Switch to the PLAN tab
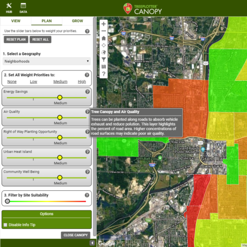 tap(46, 21)
